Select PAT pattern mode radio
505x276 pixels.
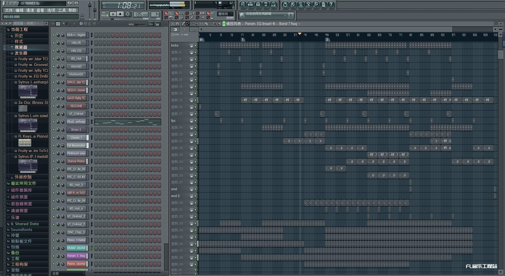pyautogui.click(x=107, y=13)
